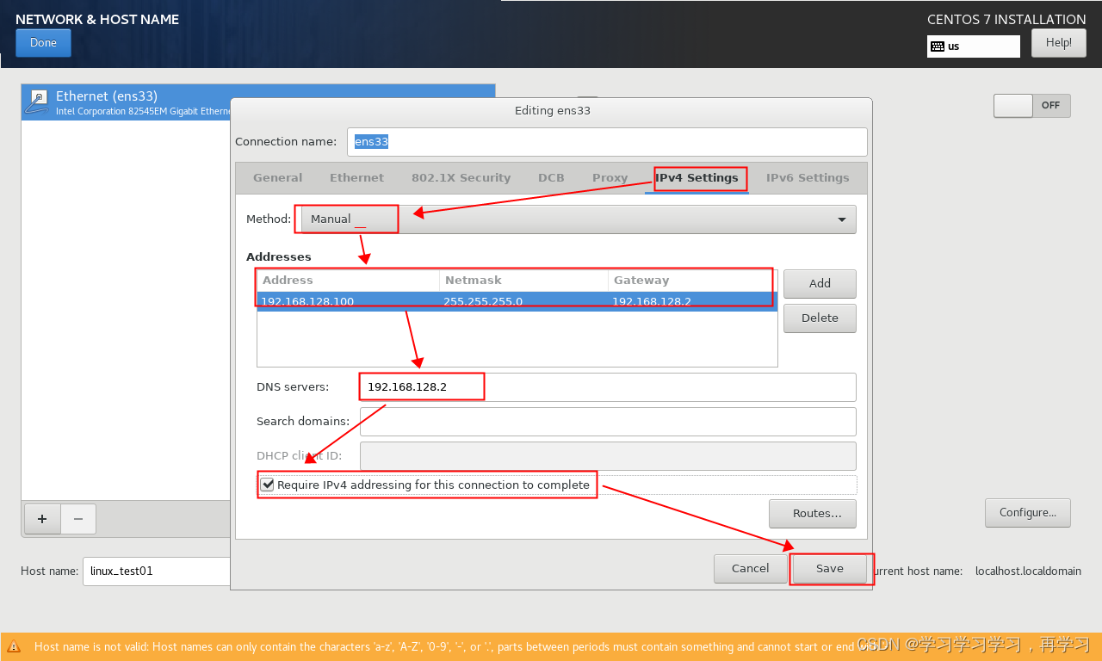Image resolution: width=1102 pixels, height=661 pixels.
Task: Click Save in the editing dialog
Action: [830, 568]
